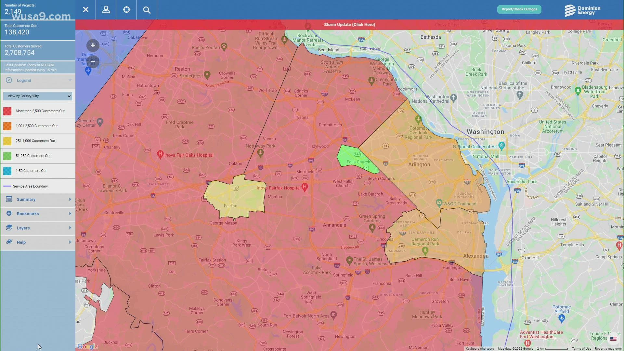The width and height of the screenshot is (624, 351).
Task: Click the target crosshair locate icon
Action: [126, 10]
